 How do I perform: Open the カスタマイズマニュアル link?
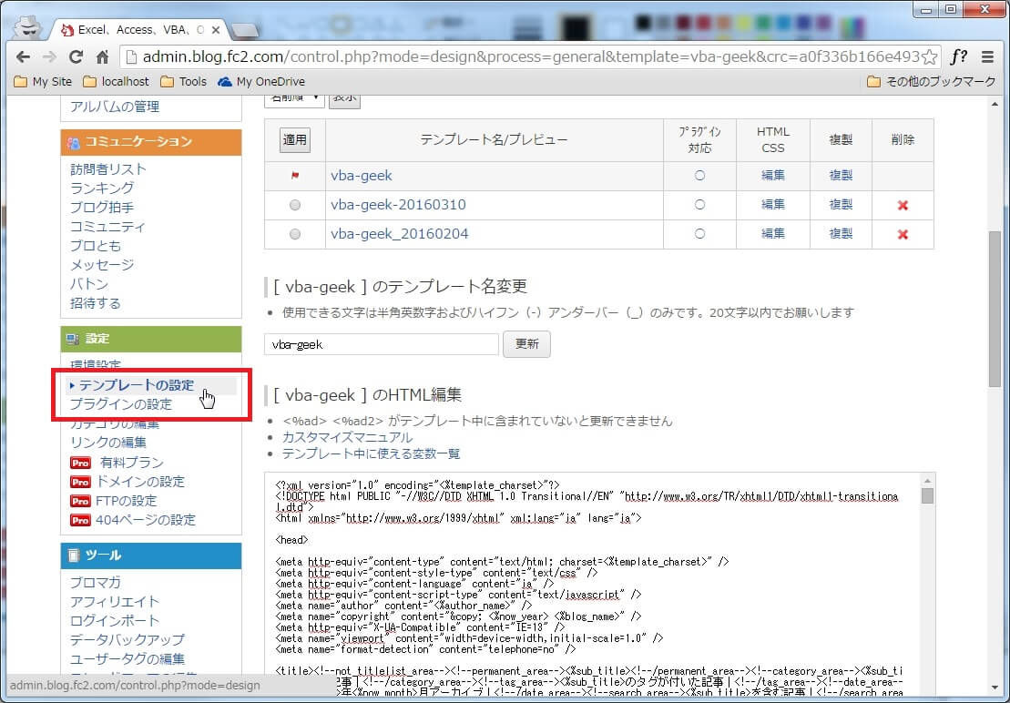[346, 437]
